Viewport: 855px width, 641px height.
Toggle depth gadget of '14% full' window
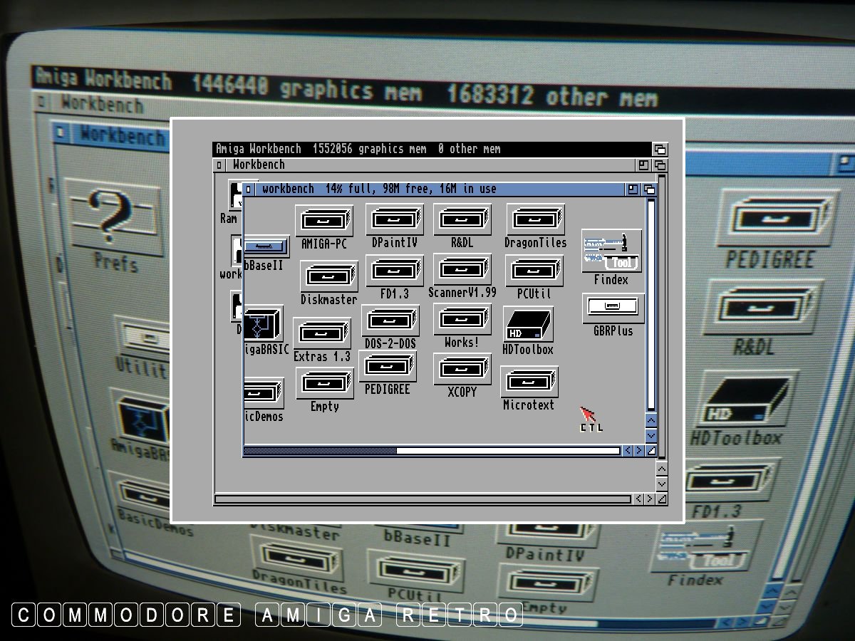click(x=649, y=189)
